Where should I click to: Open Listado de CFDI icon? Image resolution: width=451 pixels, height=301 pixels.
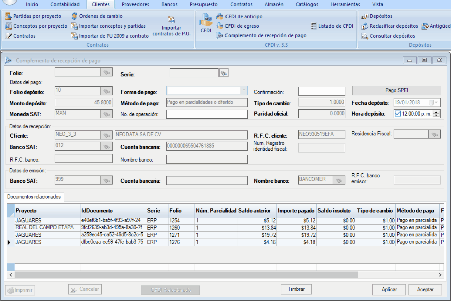coord(314,26)
